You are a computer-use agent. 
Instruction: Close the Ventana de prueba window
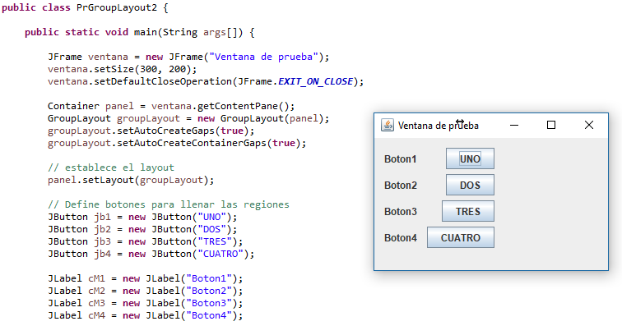(589, 125)
